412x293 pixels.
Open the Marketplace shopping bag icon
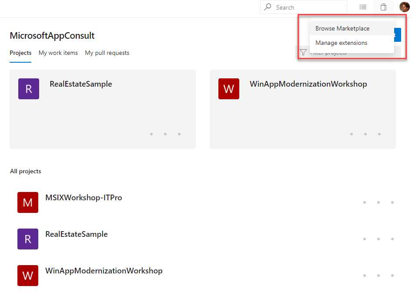click(383, 7)
